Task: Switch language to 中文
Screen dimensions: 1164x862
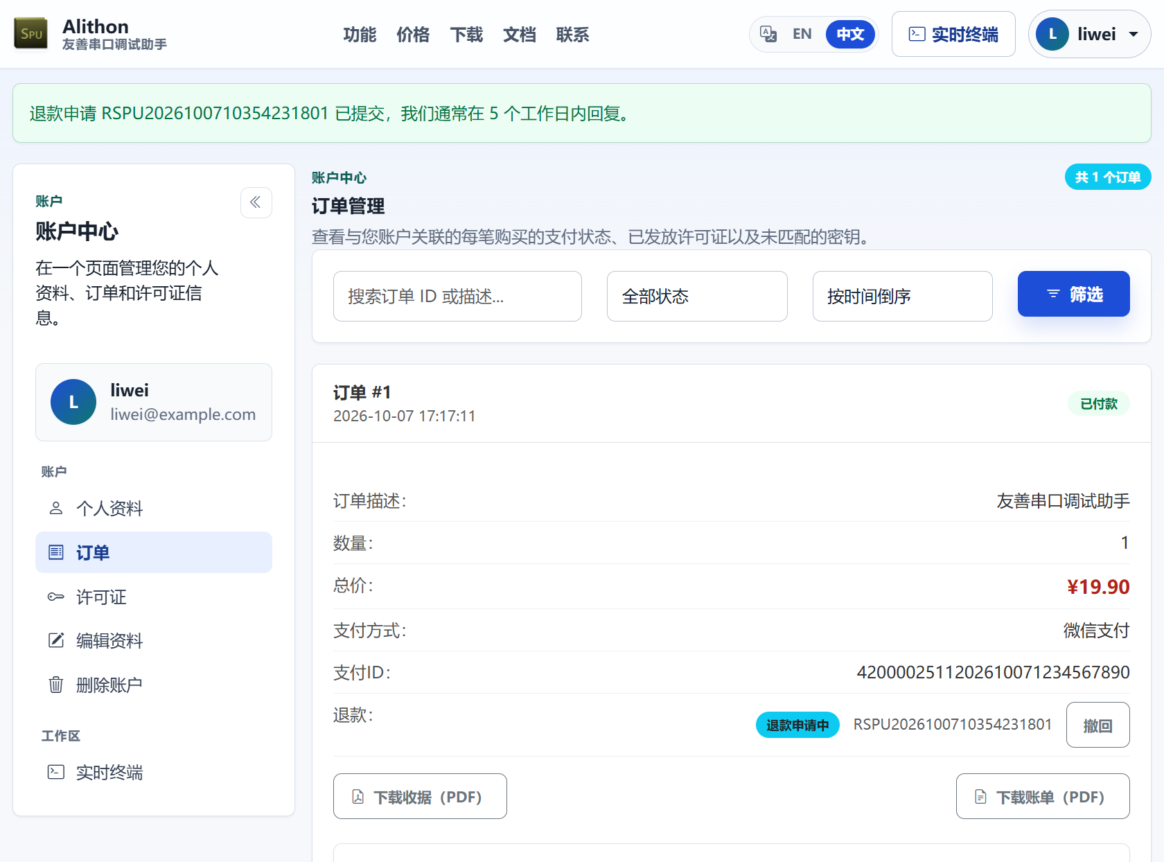Action: point(850,34)
